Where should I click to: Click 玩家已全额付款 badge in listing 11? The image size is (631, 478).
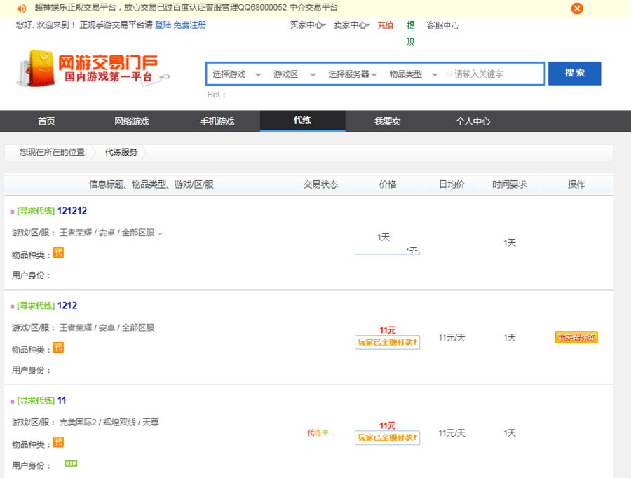pos(387,438)
